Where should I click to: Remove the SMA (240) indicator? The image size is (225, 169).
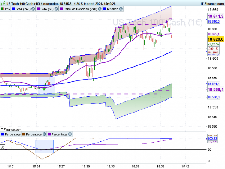(33, 9)
